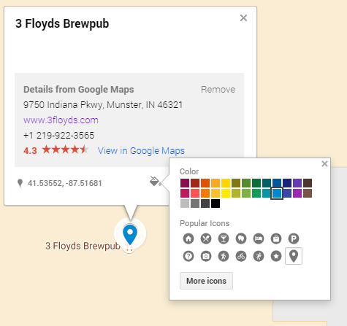Select the house icon in Popular Icons
The height and width of the screenshot is (326, 347).
(188, 238)
